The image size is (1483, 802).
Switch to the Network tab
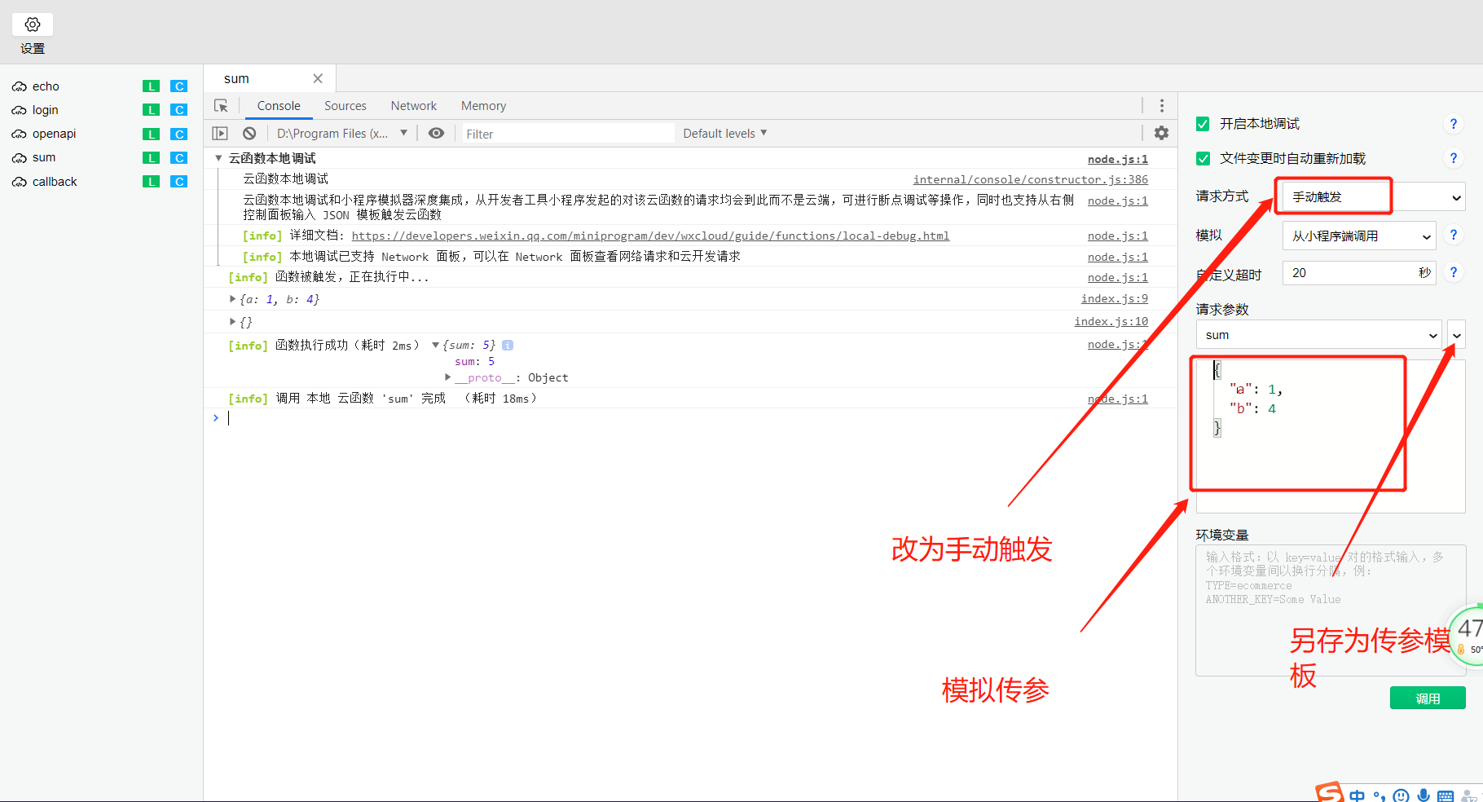coord(413,105)
